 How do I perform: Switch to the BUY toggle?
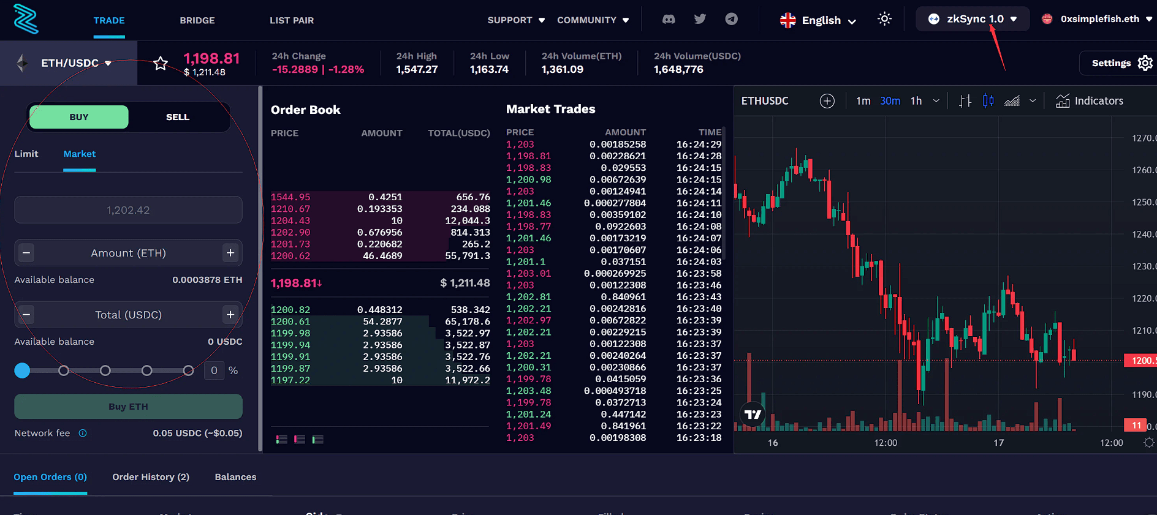tap(79, 117)
